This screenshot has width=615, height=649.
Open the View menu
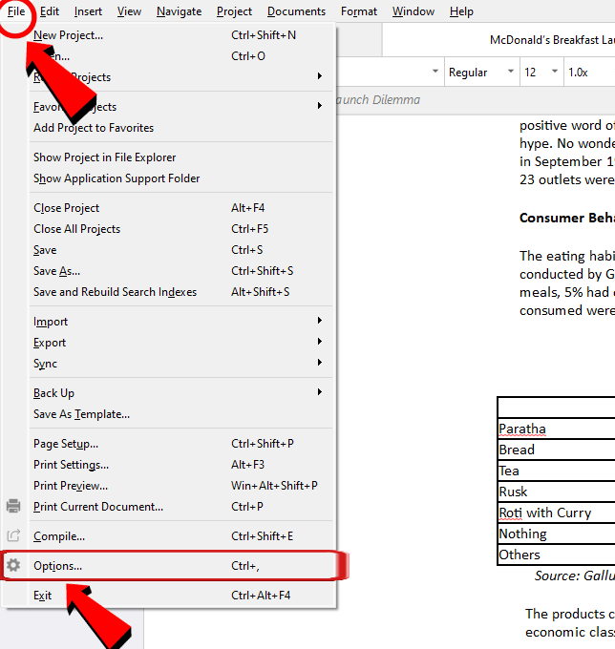click(x=129, y=11)
